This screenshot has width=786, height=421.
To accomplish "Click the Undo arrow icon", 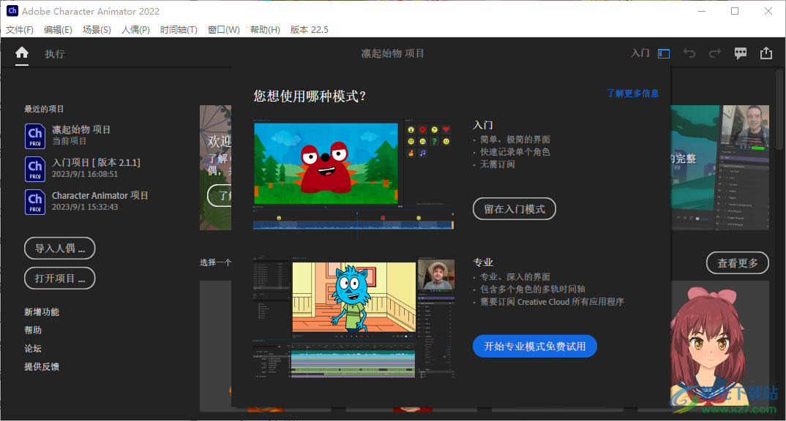I will [x=689, y=53].
